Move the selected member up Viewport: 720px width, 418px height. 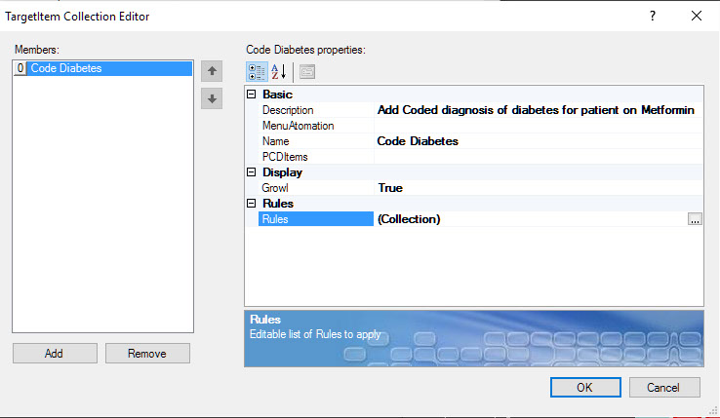(212, 71)
